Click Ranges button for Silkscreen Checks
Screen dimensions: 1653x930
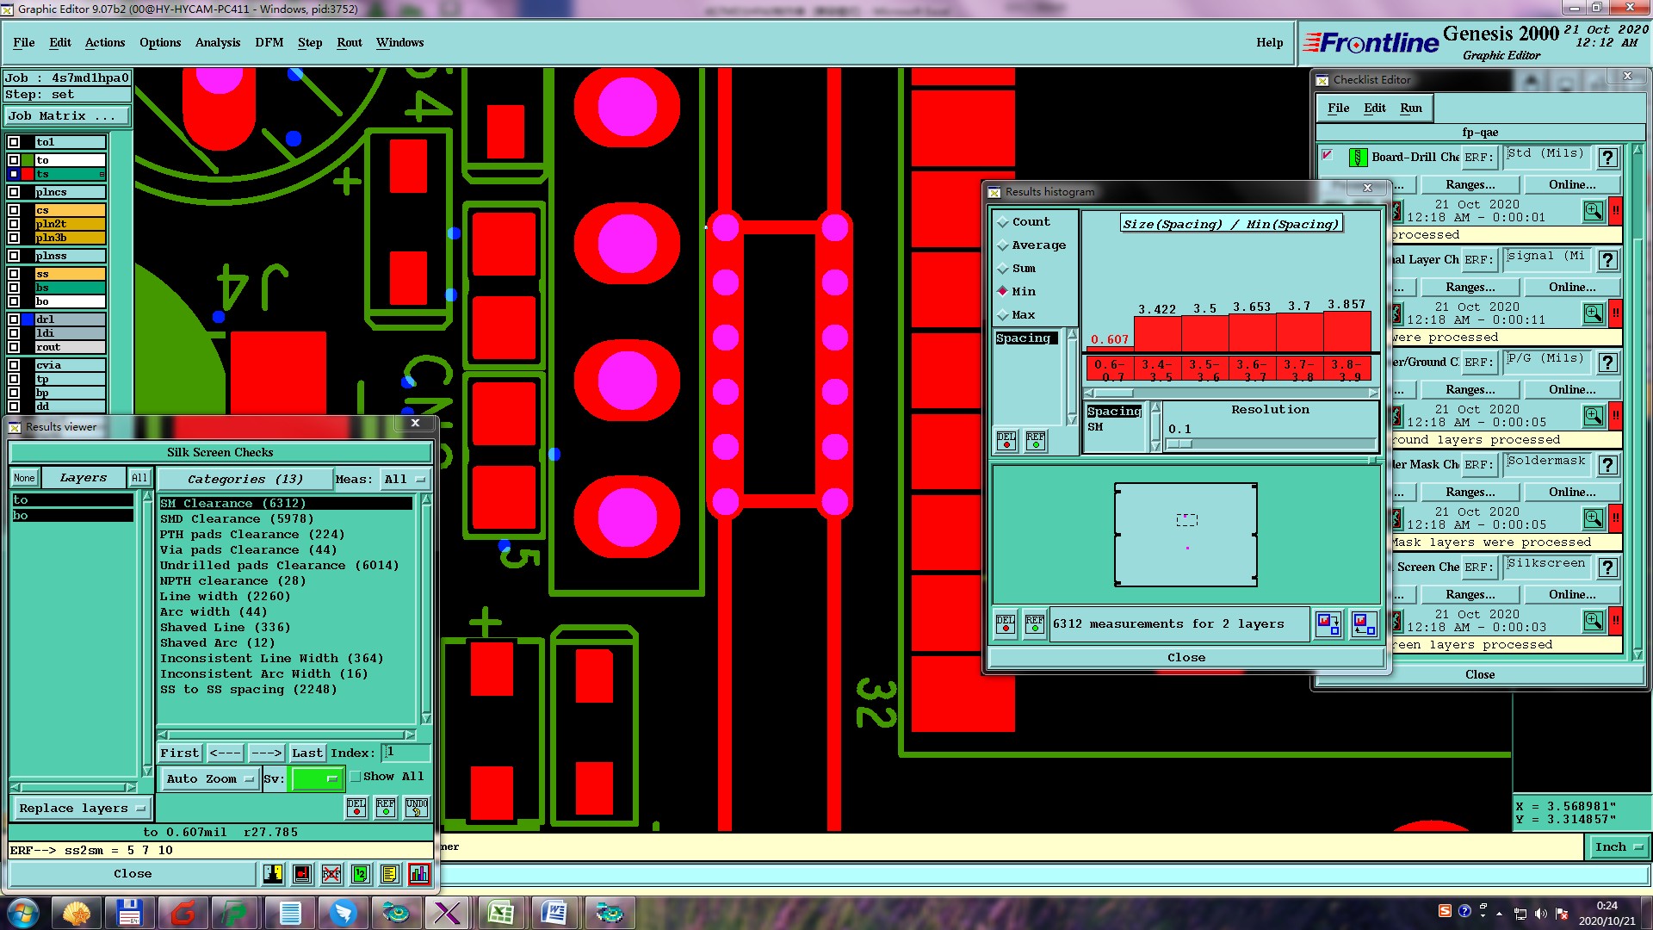[x=1470, y=594]
